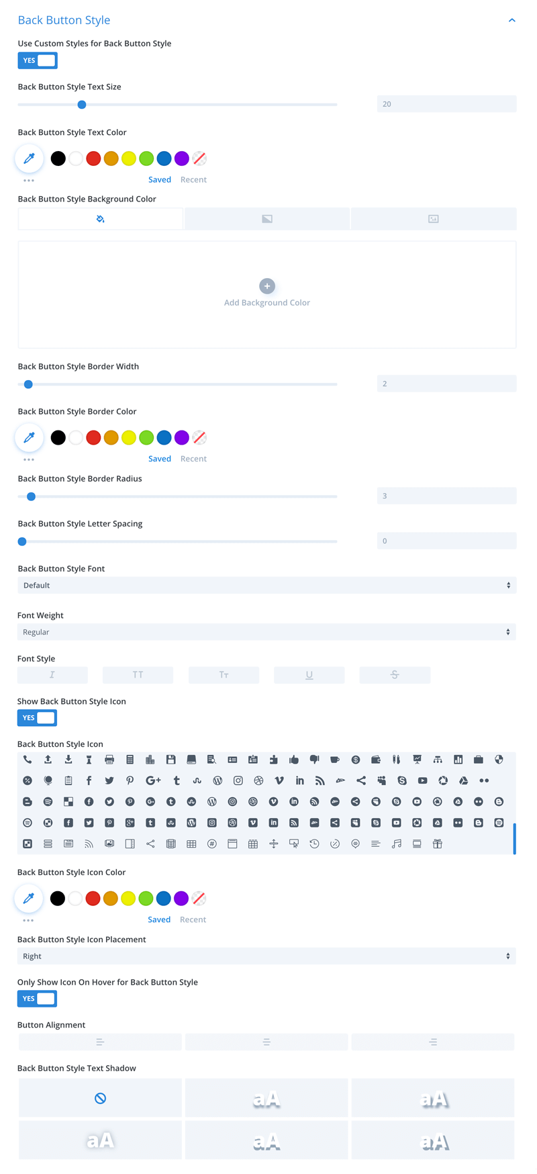537x1174 pixels.
Task: Click the italic font style button
Action: pyautogui.click(x=52, y=675)
